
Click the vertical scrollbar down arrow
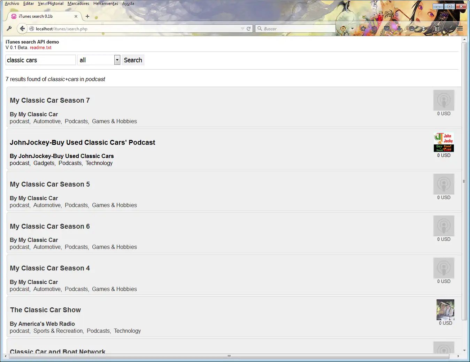pos(464,351)
